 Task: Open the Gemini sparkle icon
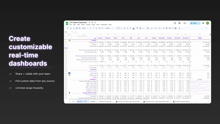[203, 23]
